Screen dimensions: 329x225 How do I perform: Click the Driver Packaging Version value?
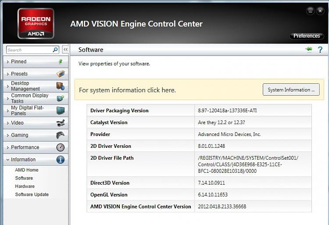point(227,111)
